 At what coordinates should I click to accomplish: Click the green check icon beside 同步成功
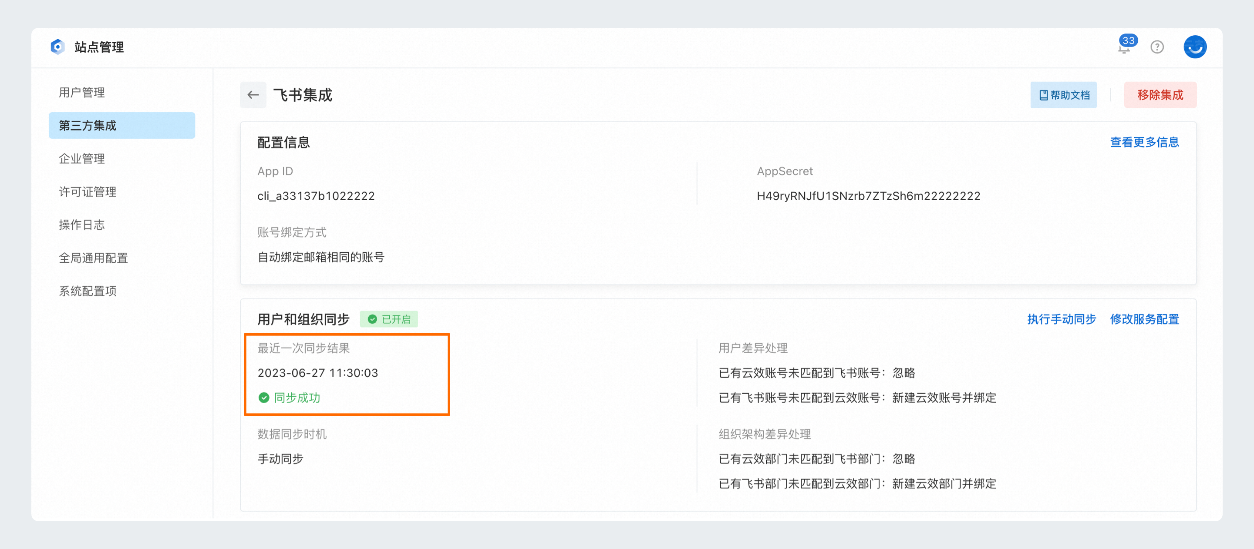pyautogui.click(x=264, y=398)
